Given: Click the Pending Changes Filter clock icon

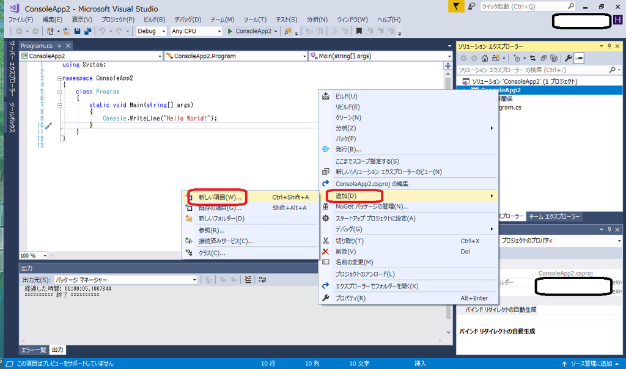Looking at the screenshot, I should [x=517, y=58].
